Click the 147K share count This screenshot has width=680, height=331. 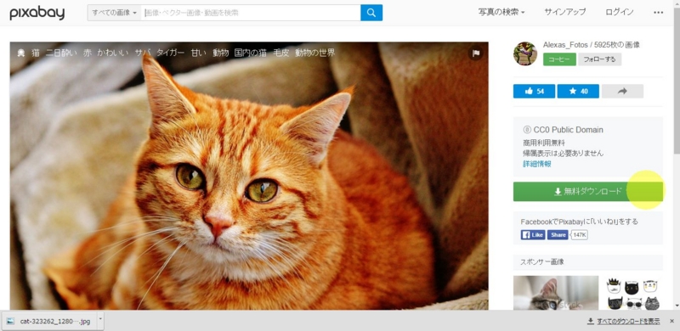pos(580,235)
